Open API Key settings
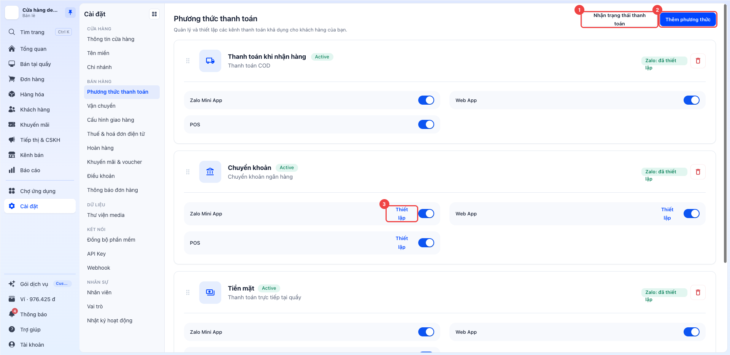This screenshot has width=730, height=355. [x=122, y=254]
